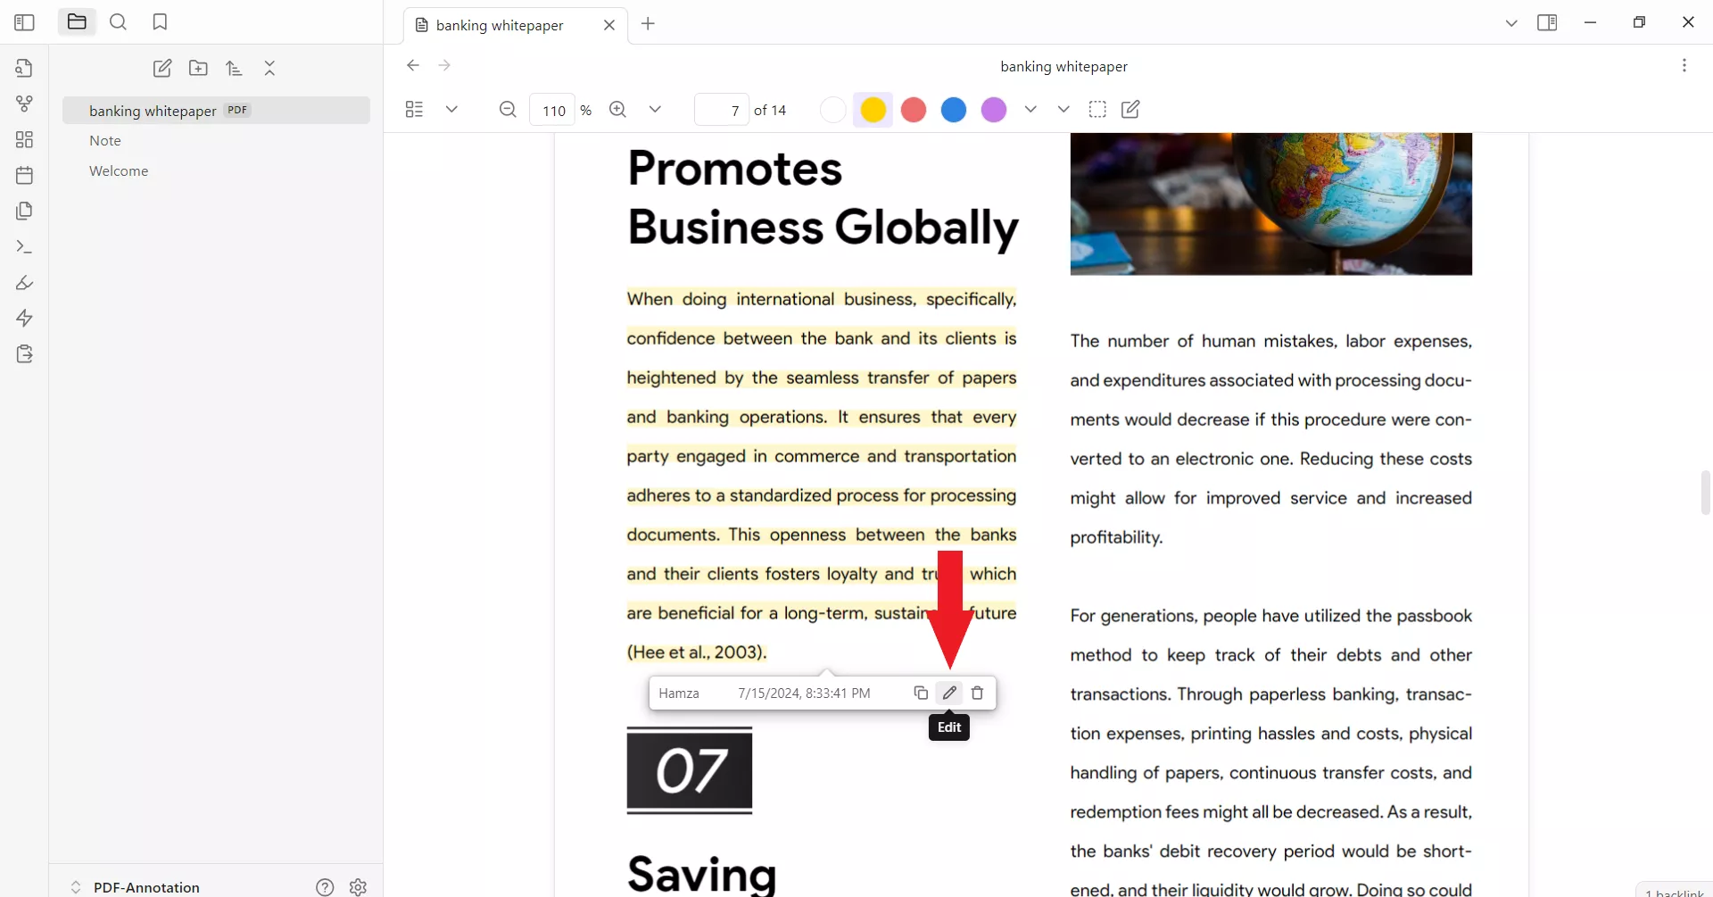Switch to the banking whitepaper tab
Viewport: 1713px width, 897px height.
(x=500, y=24)
